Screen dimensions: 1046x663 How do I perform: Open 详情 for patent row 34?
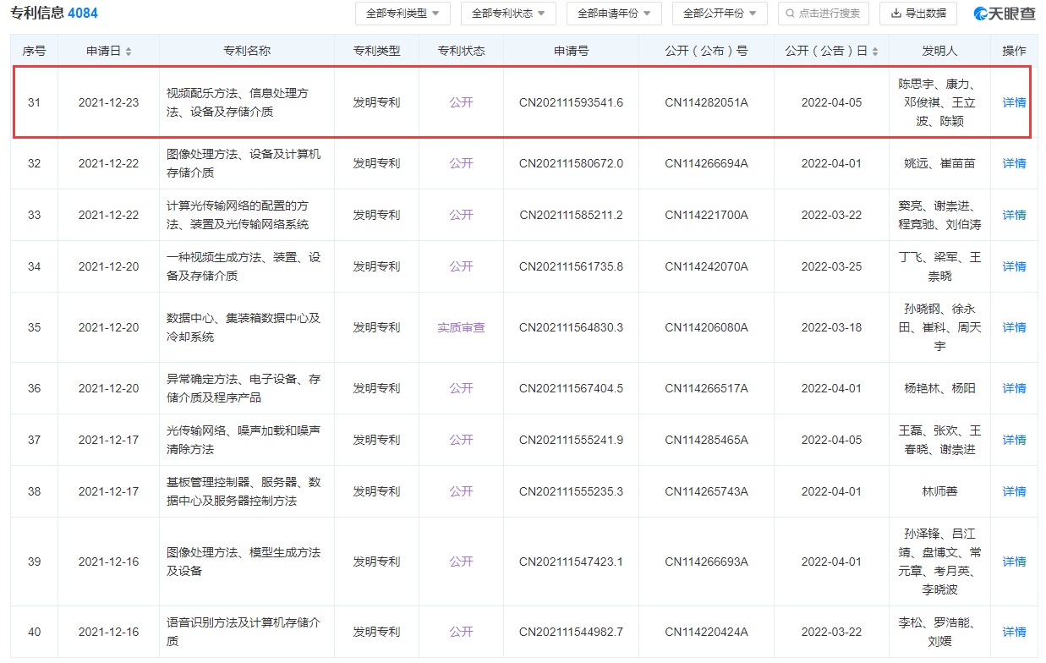coord(1014,266)
